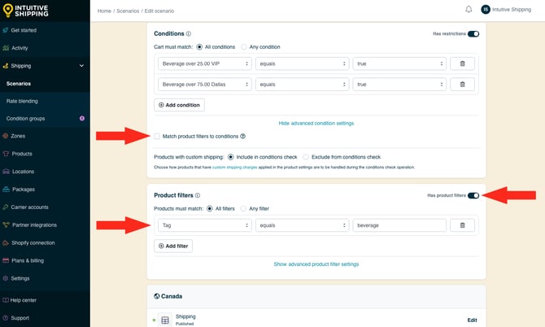The image size is (545, 327).
Task: Click the Product filters info icon
Action: [198, 195]
